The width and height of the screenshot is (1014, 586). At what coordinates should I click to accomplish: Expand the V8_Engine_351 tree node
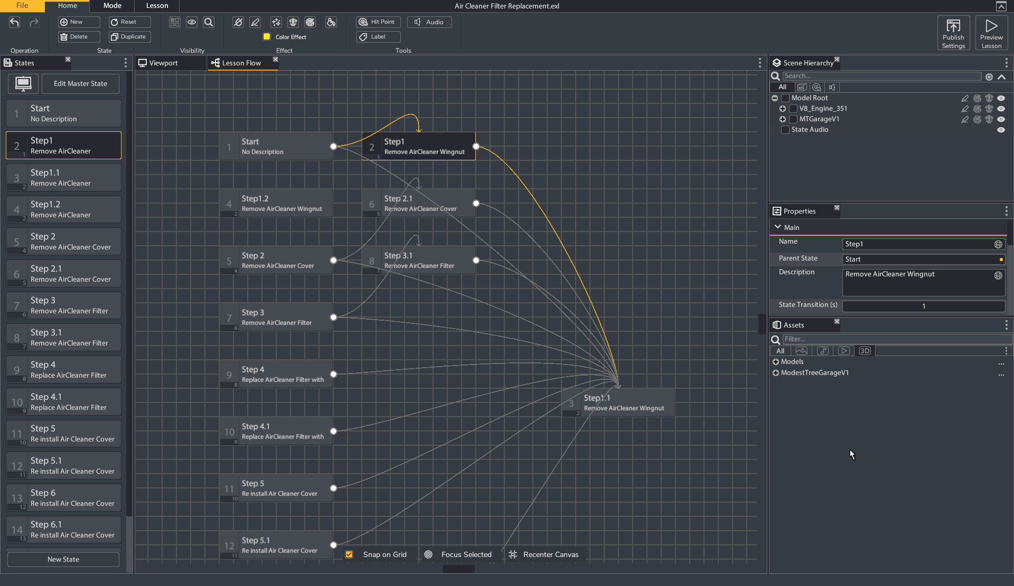tap(783, 109)
